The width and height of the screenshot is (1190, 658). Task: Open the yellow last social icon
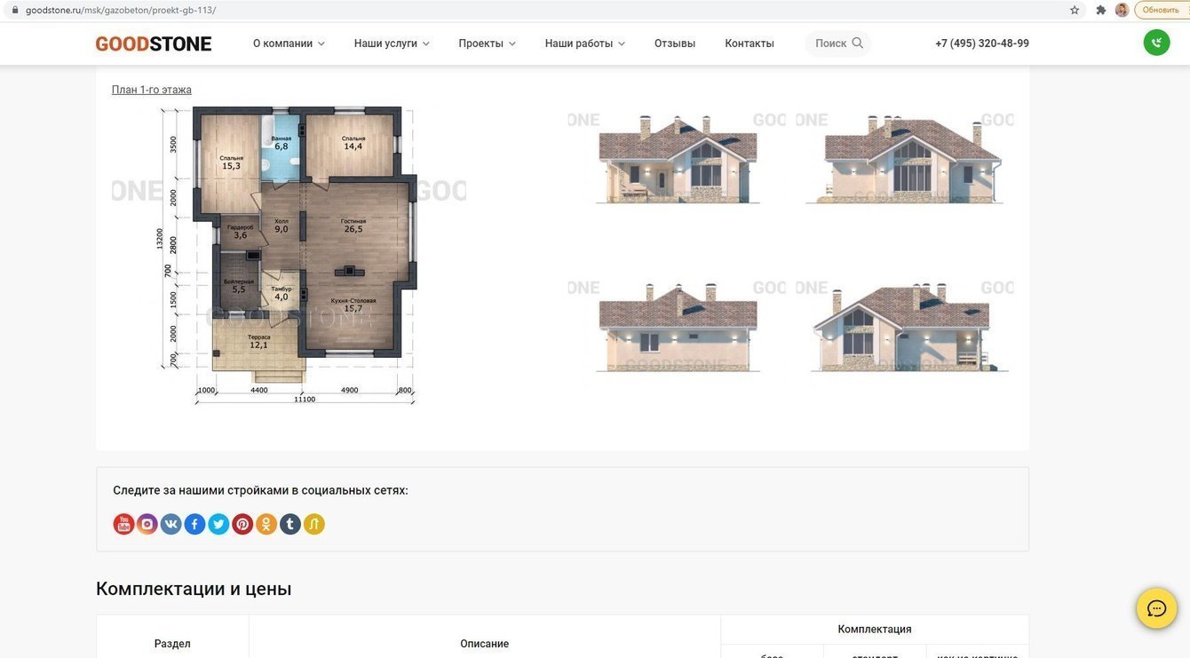coord(314,524)
